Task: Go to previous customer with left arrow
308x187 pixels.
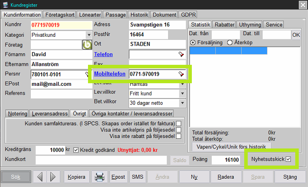Action: (40, 176)
